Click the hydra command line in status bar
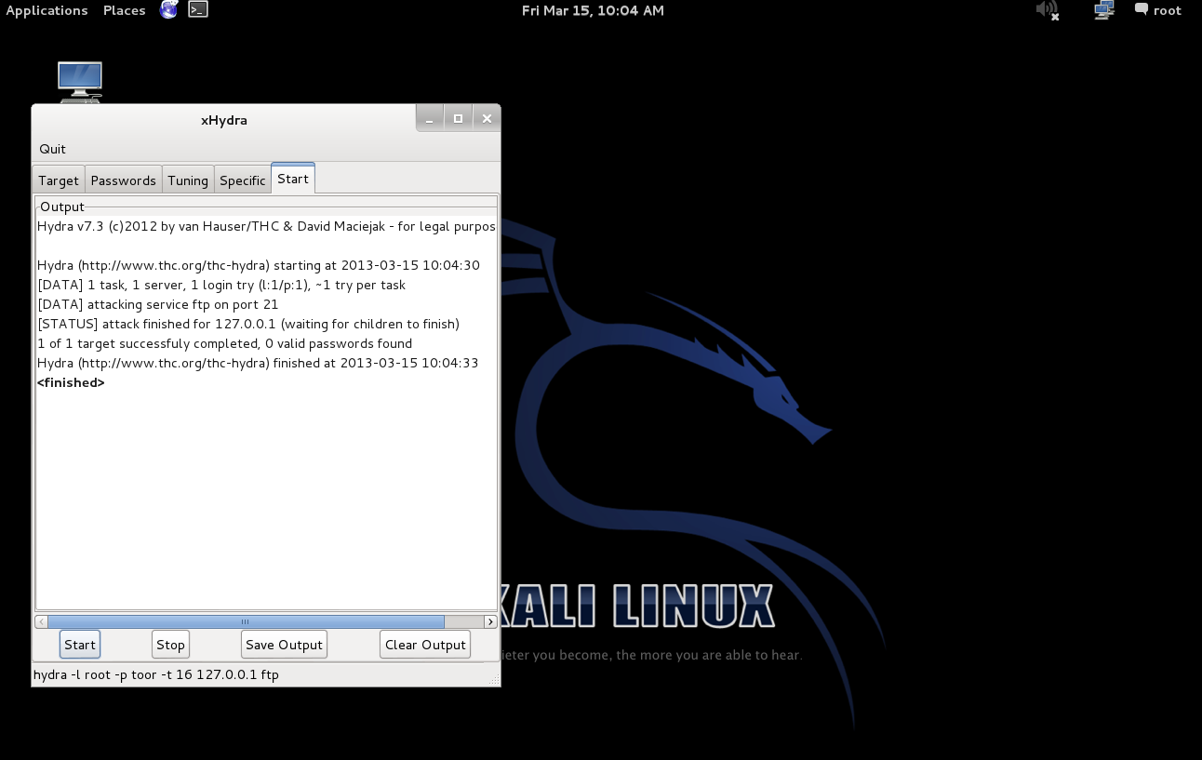This screenshot has width=1202, height=760. pyautogui.click(x=156, y=674)
